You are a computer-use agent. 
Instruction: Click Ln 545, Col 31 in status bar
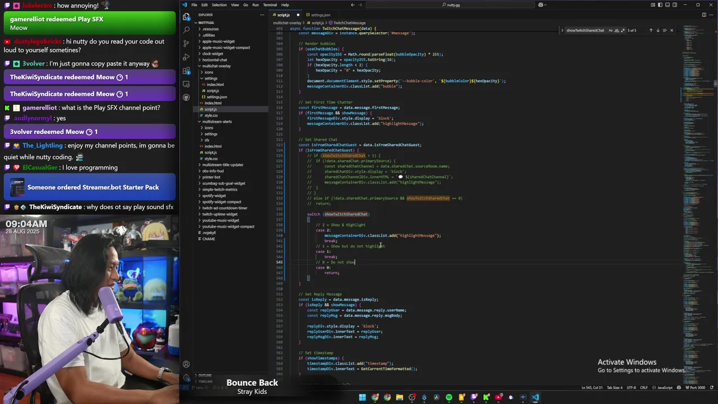[x=592, y=387]
